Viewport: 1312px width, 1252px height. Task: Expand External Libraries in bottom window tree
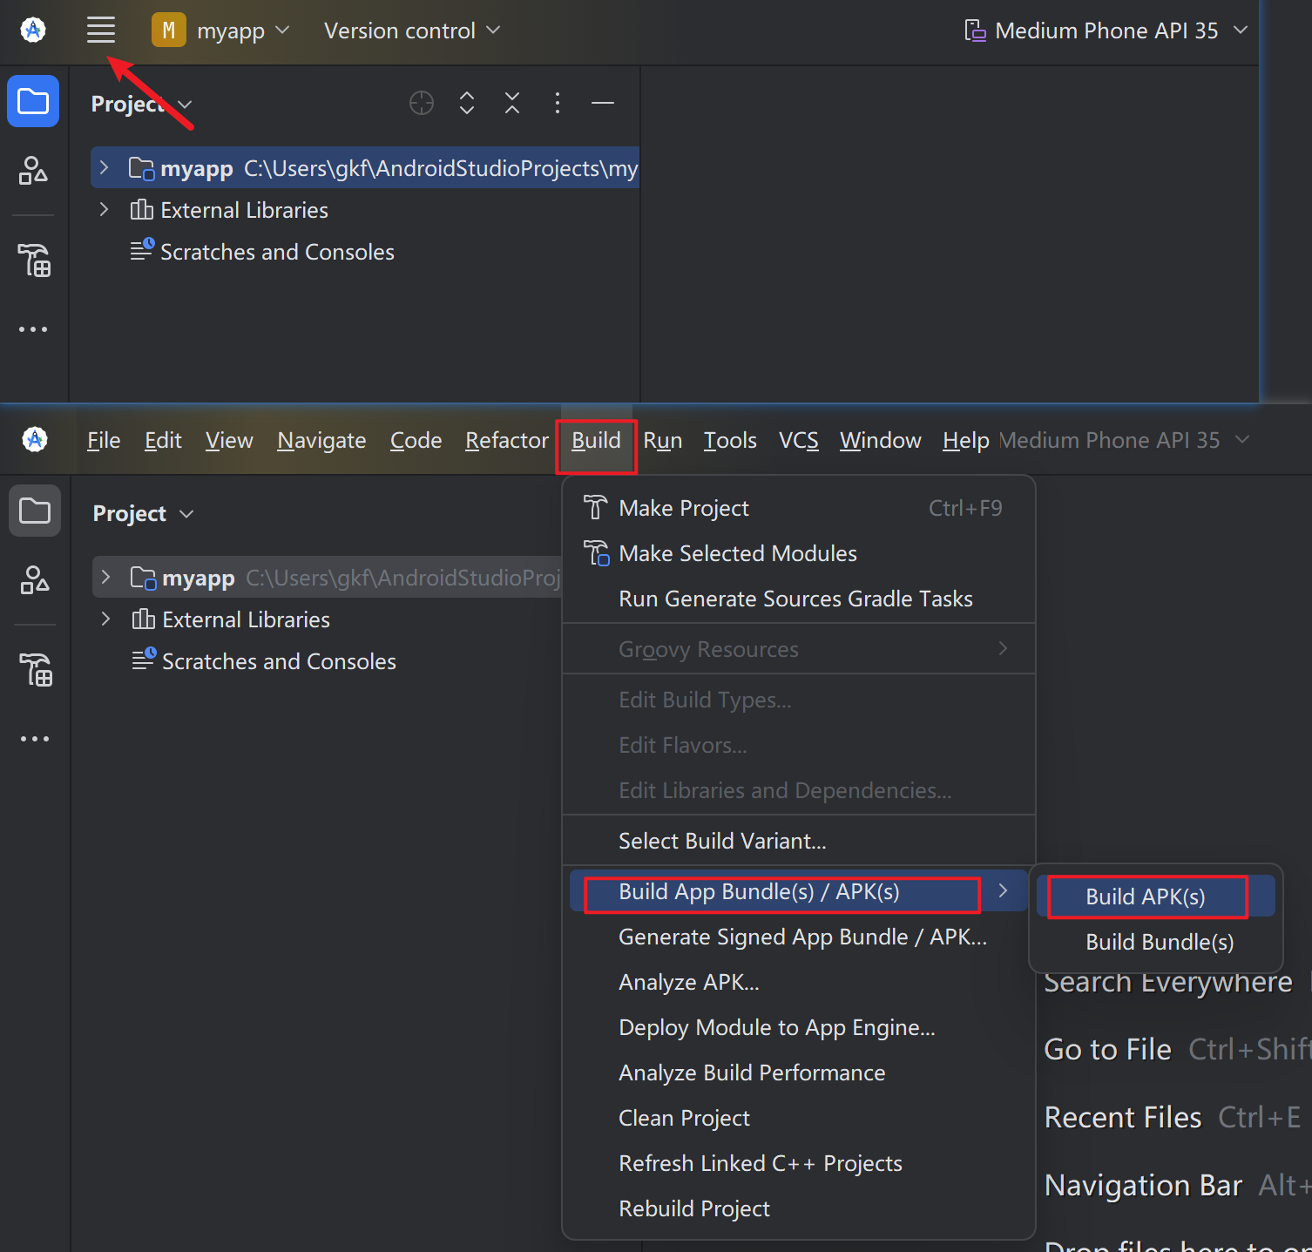[105, 619]
